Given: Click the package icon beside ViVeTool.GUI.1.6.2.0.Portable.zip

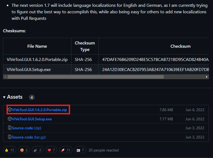Looking at the screenshot, I should [x=10, y=109].
